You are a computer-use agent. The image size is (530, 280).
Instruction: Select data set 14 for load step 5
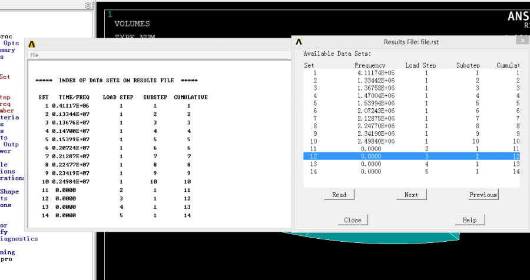[412, 172]
